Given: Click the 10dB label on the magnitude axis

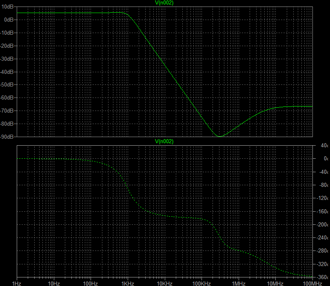Looking at the screenshot, I should [x=8, y=7].
